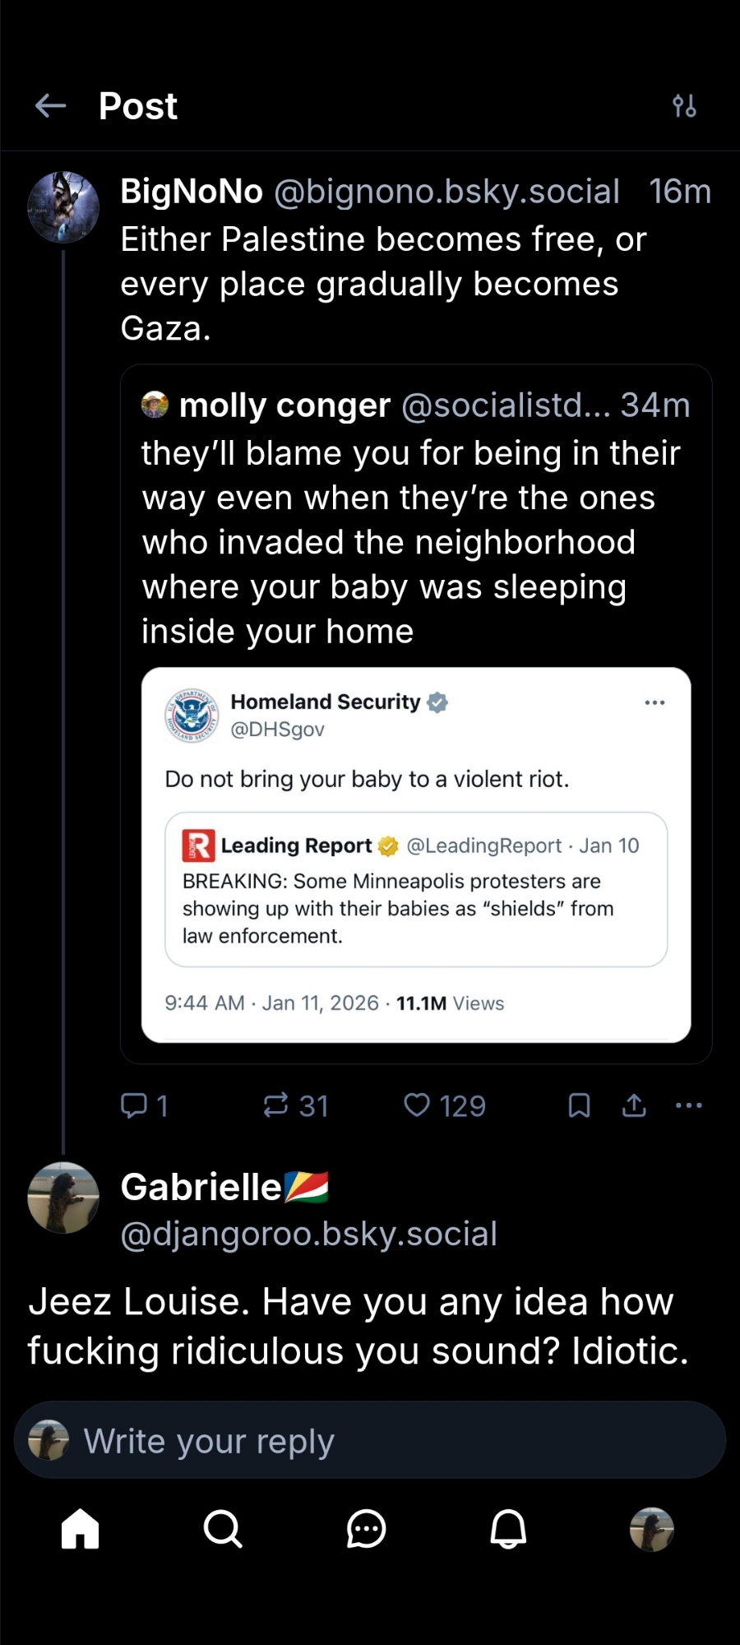Share BigNoNo's post via share icon
Image resolution: width=740 pixels, height=1645 pixels.
(634, 1105)
